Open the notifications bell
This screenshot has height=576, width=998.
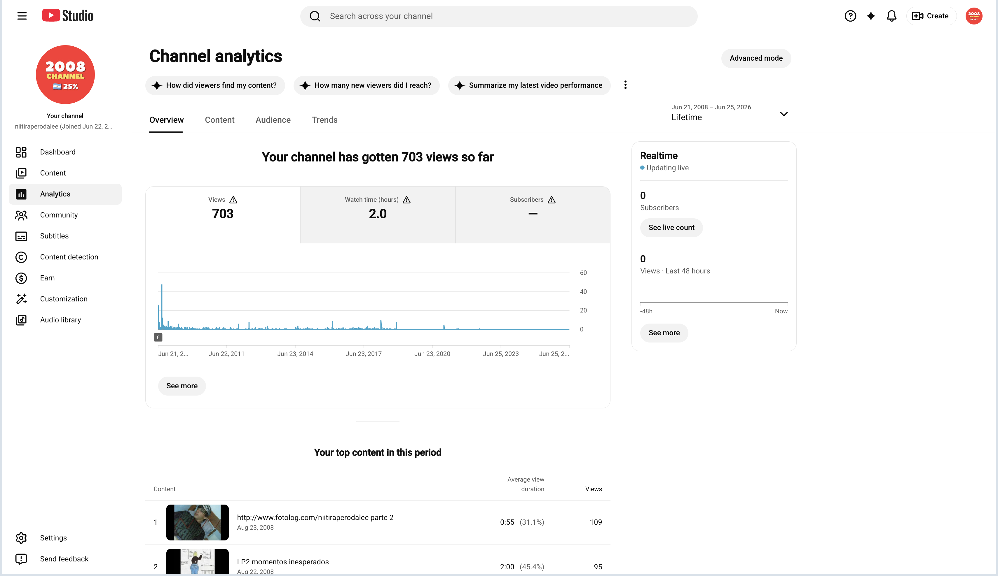[891, 16]
